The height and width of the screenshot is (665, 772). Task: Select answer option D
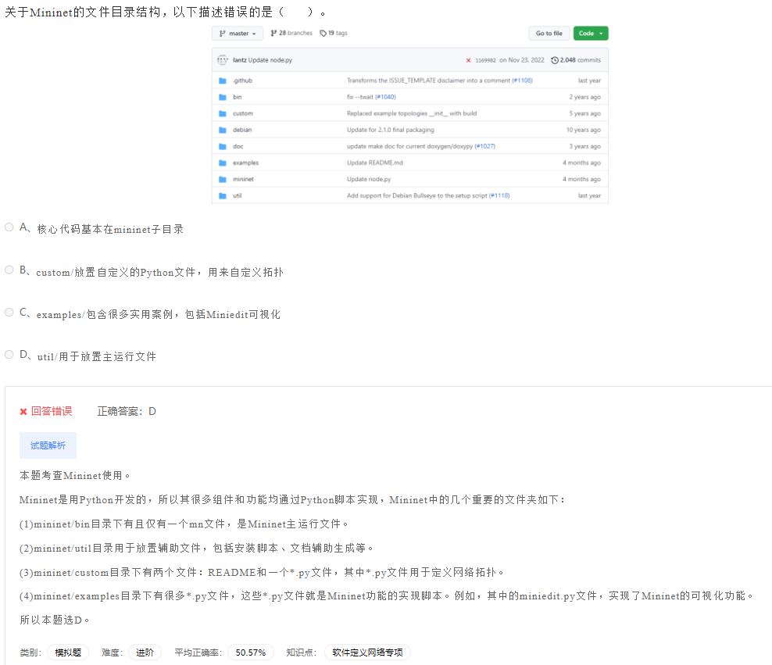coord(9,354)
